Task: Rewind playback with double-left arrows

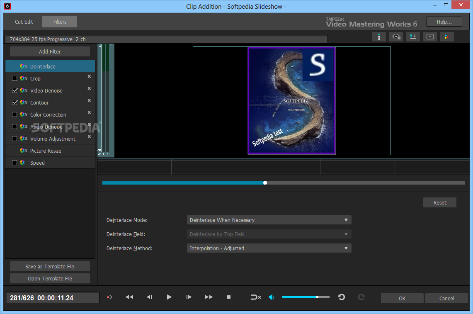Action: click(129, 297)
